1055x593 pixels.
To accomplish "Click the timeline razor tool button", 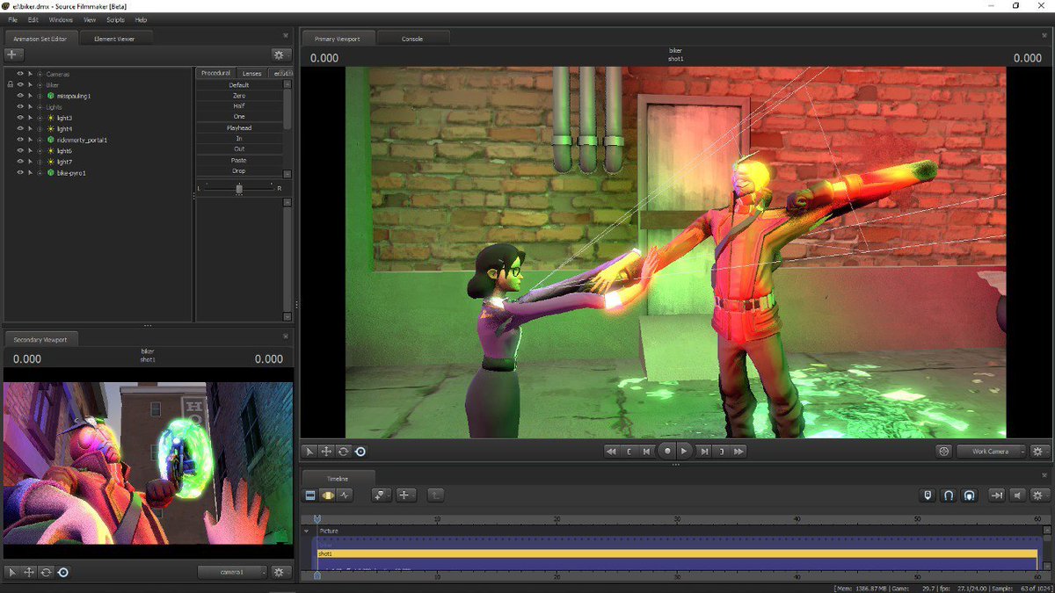I will pos(381,495).
